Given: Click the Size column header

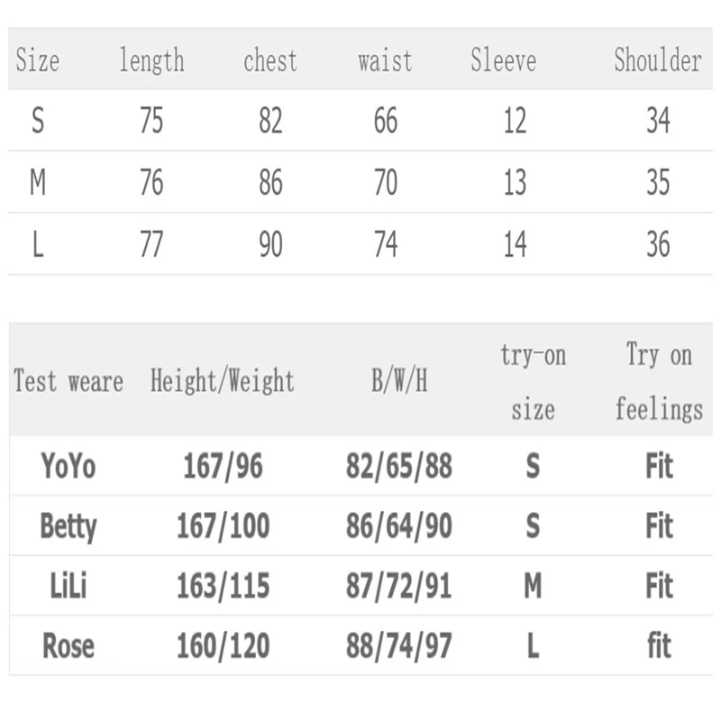Looking at the screenshot, I should (x=38, y=60).
